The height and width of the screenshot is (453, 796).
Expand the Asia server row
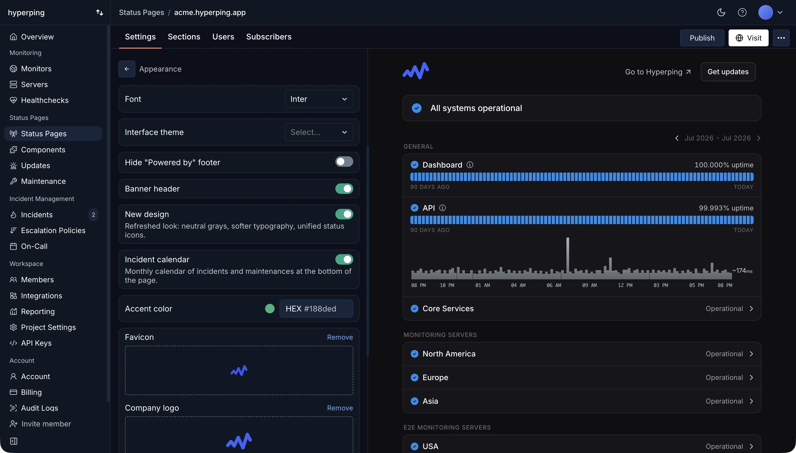pos(581,401)
